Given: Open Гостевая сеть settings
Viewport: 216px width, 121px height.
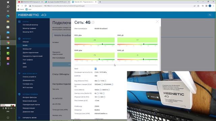Looking at the screenshot, I should pyautogui.click(x=28, y=84).
